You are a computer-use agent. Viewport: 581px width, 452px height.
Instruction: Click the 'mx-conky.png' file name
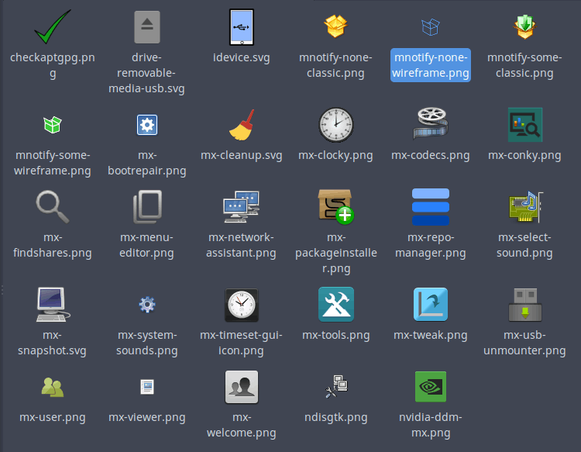tap(524, 155)
